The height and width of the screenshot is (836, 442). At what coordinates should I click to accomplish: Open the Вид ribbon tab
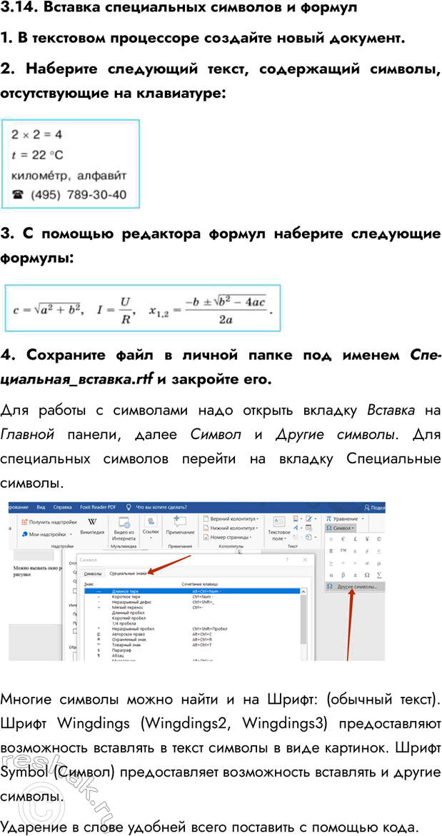coord(41,508)
